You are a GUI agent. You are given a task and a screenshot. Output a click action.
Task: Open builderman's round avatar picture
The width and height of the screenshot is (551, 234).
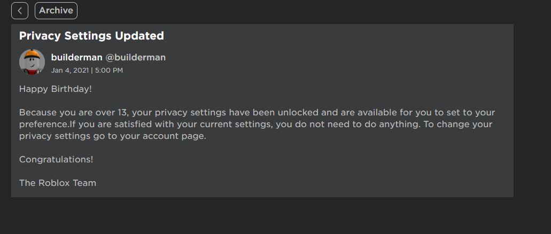point(32,62)
